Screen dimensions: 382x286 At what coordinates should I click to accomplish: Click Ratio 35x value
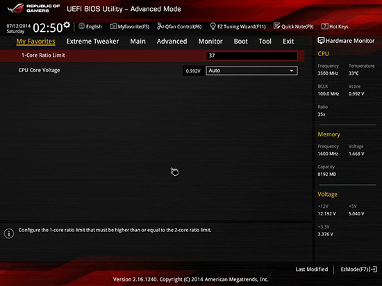point(322,114)
